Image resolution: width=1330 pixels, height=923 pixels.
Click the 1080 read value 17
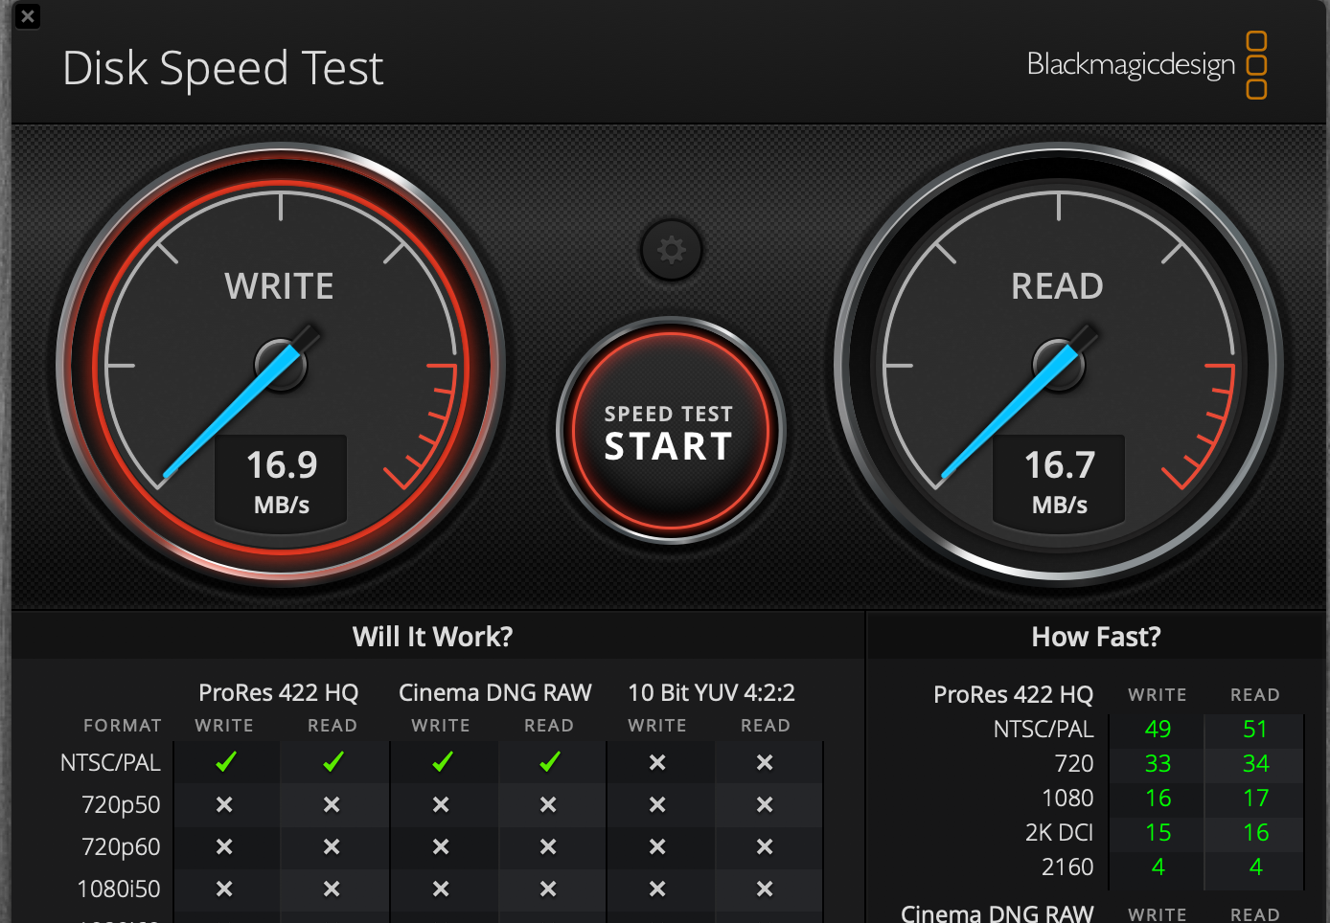click(1255, 799)
